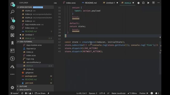Open the Manage settings gear

pos(12,88)
